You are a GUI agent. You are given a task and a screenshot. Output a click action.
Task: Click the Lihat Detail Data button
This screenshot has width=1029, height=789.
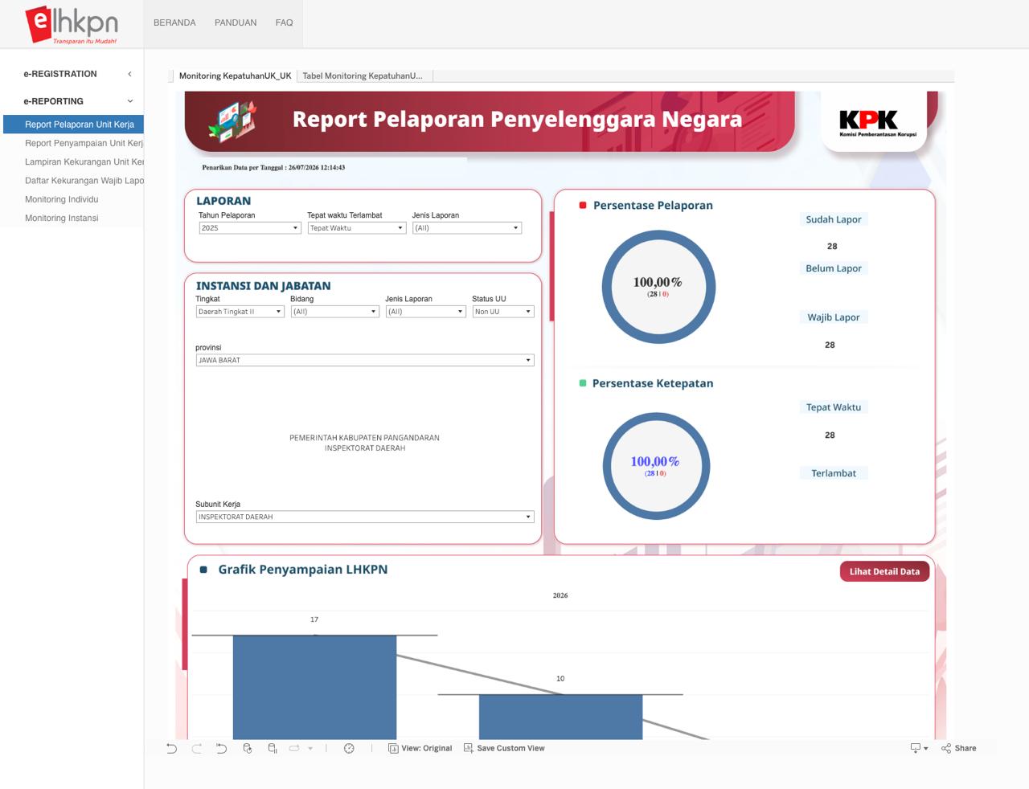tap(884, 571)
